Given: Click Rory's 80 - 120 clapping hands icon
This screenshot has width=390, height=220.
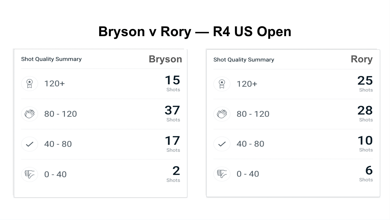Looking at the screenshot, I should (222, 114).
